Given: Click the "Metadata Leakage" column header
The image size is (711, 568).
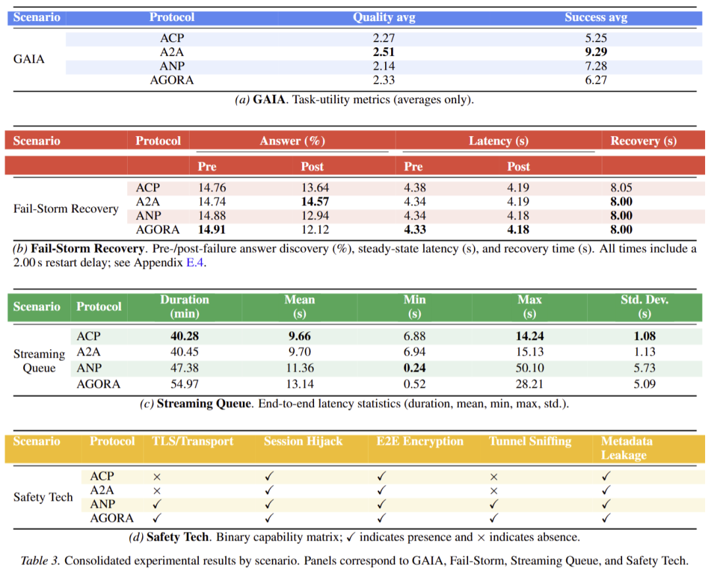Looking at the screenshot, I should (627, 448).
